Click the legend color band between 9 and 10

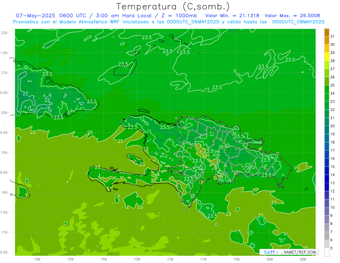[327, 212]
